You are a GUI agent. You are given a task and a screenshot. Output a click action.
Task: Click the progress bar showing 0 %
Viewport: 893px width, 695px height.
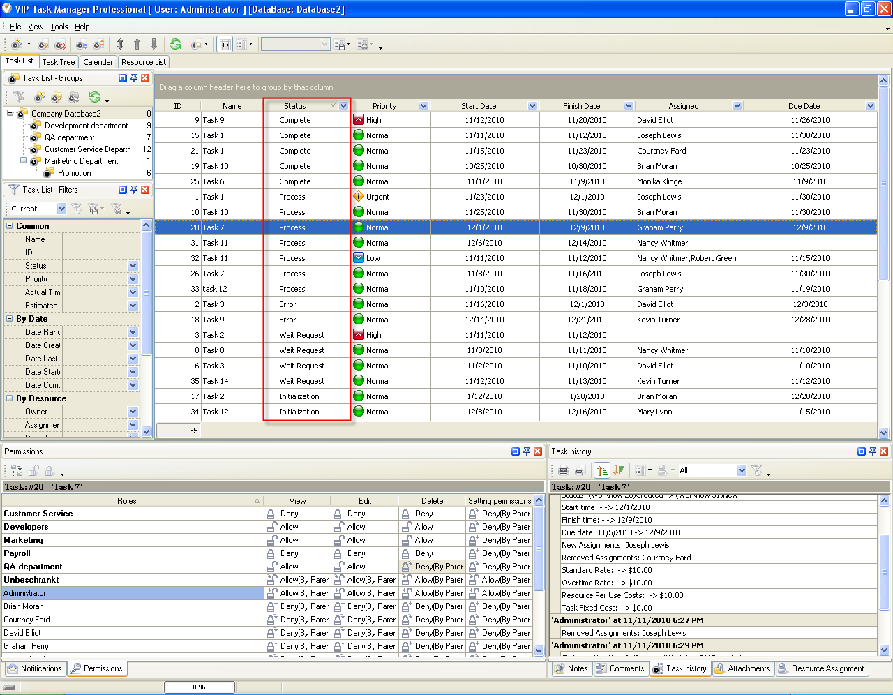[199, 687]
